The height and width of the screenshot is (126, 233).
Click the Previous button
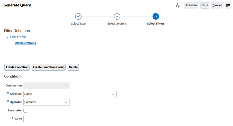coord(191,5)
